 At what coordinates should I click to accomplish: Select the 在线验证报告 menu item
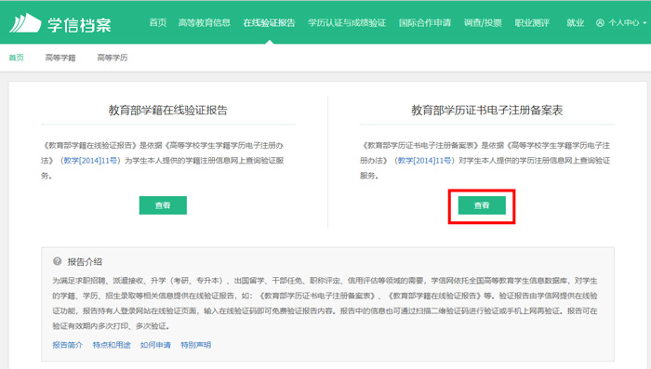click(x=269, y=22)
